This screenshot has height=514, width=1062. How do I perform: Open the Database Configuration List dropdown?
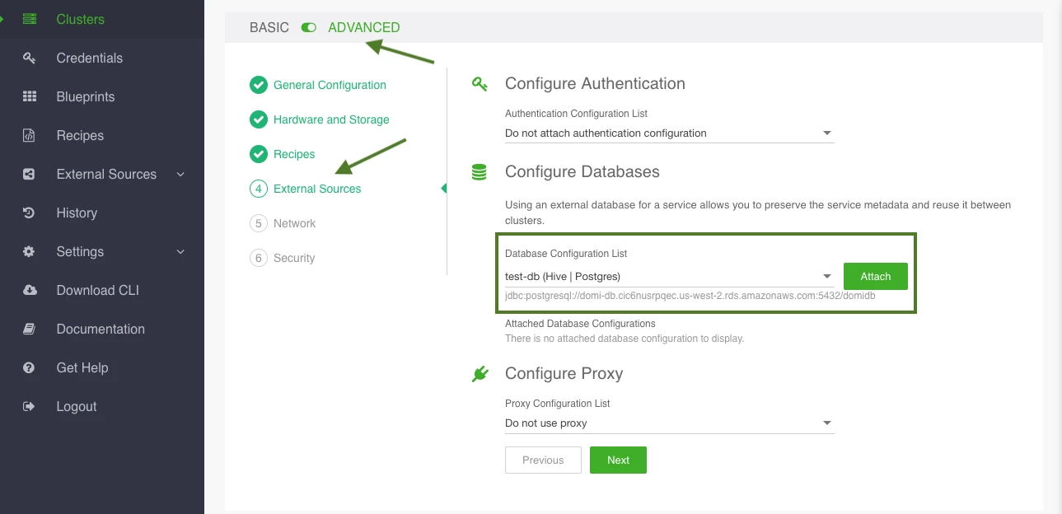[669, 276]
